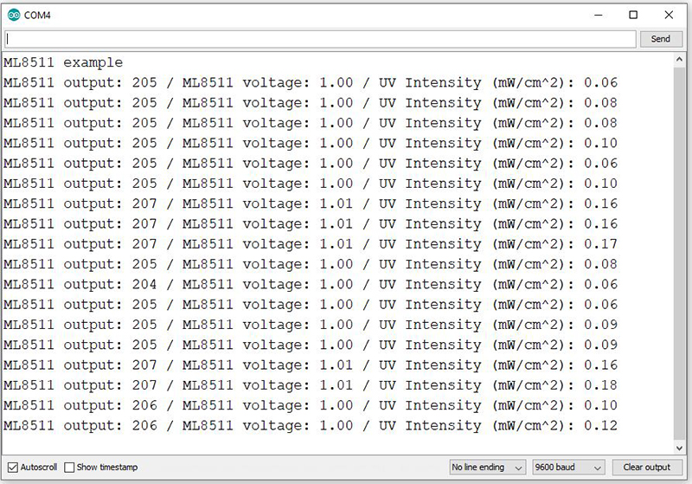Click the scrollbar up arrow
The width and height of the screenshot is (692, 484).
[x=679, y=59]
